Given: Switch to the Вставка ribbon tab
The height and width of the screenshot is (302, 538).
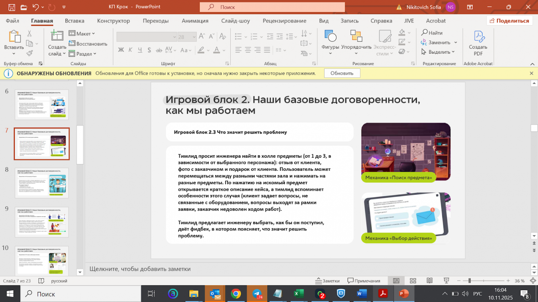Looking at the screenshot, I should (74, 21).
